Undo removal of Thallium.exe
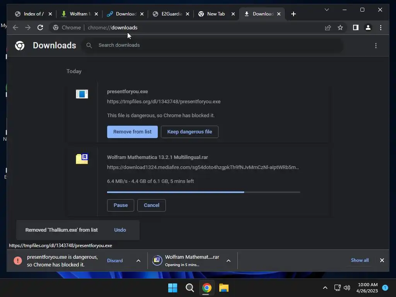Viewport: 396px width, 297px height. click(120, 230)
